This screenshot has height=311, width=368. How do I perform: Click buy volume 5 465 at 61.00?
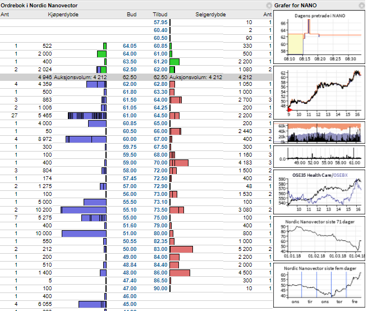(x=45, y=116)
